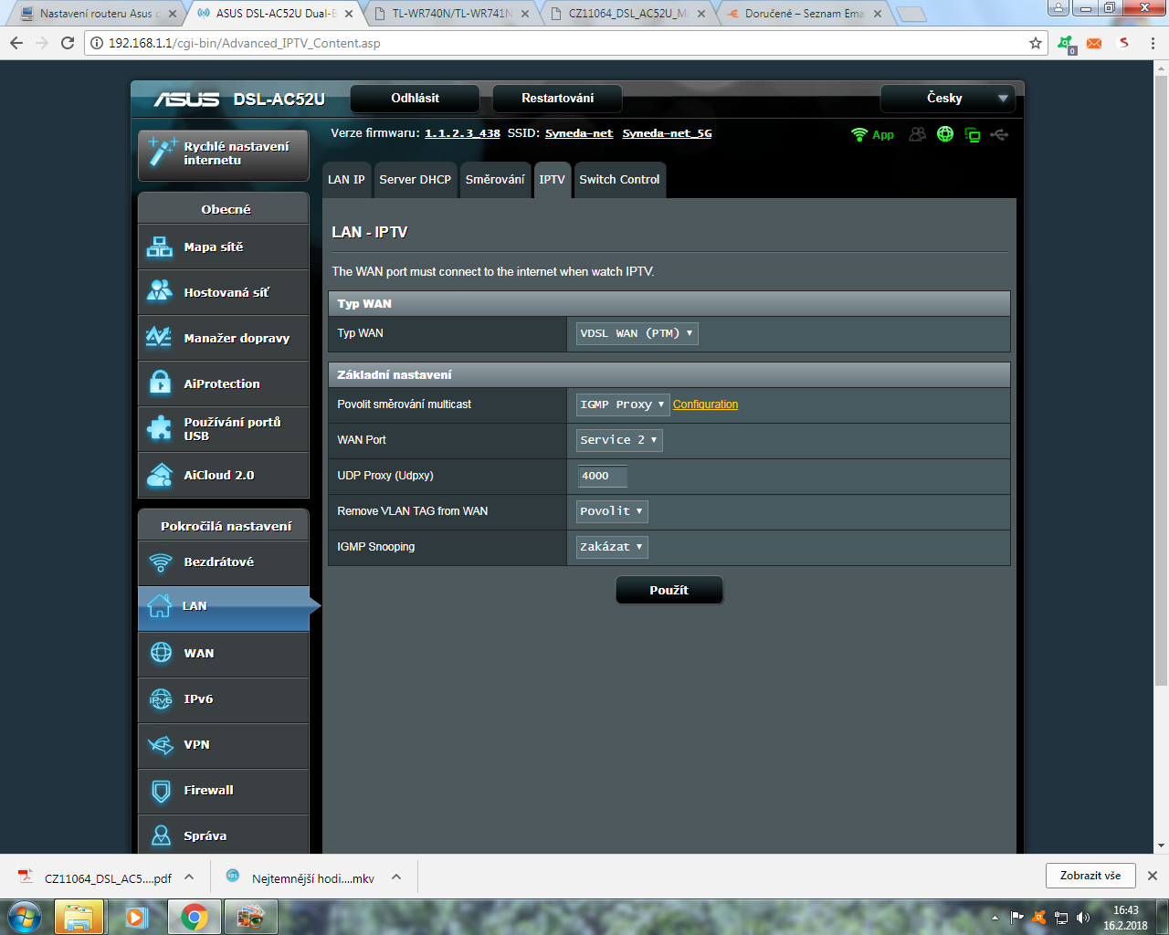Open IPv6 settings
Image resolution: width=1169 pixels, height=935 pixels.
[x=224, y=699]
